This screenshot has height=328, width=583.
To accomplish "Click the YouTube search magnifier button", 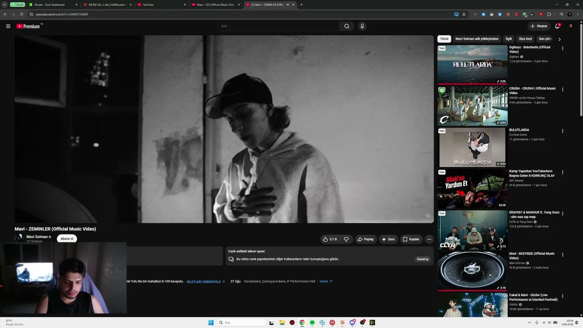I will pos(347,26).
